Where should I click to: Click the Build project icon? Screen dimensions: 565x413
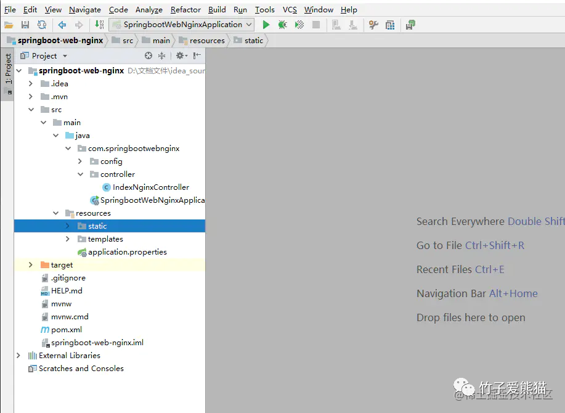click(x=99, y=25)
